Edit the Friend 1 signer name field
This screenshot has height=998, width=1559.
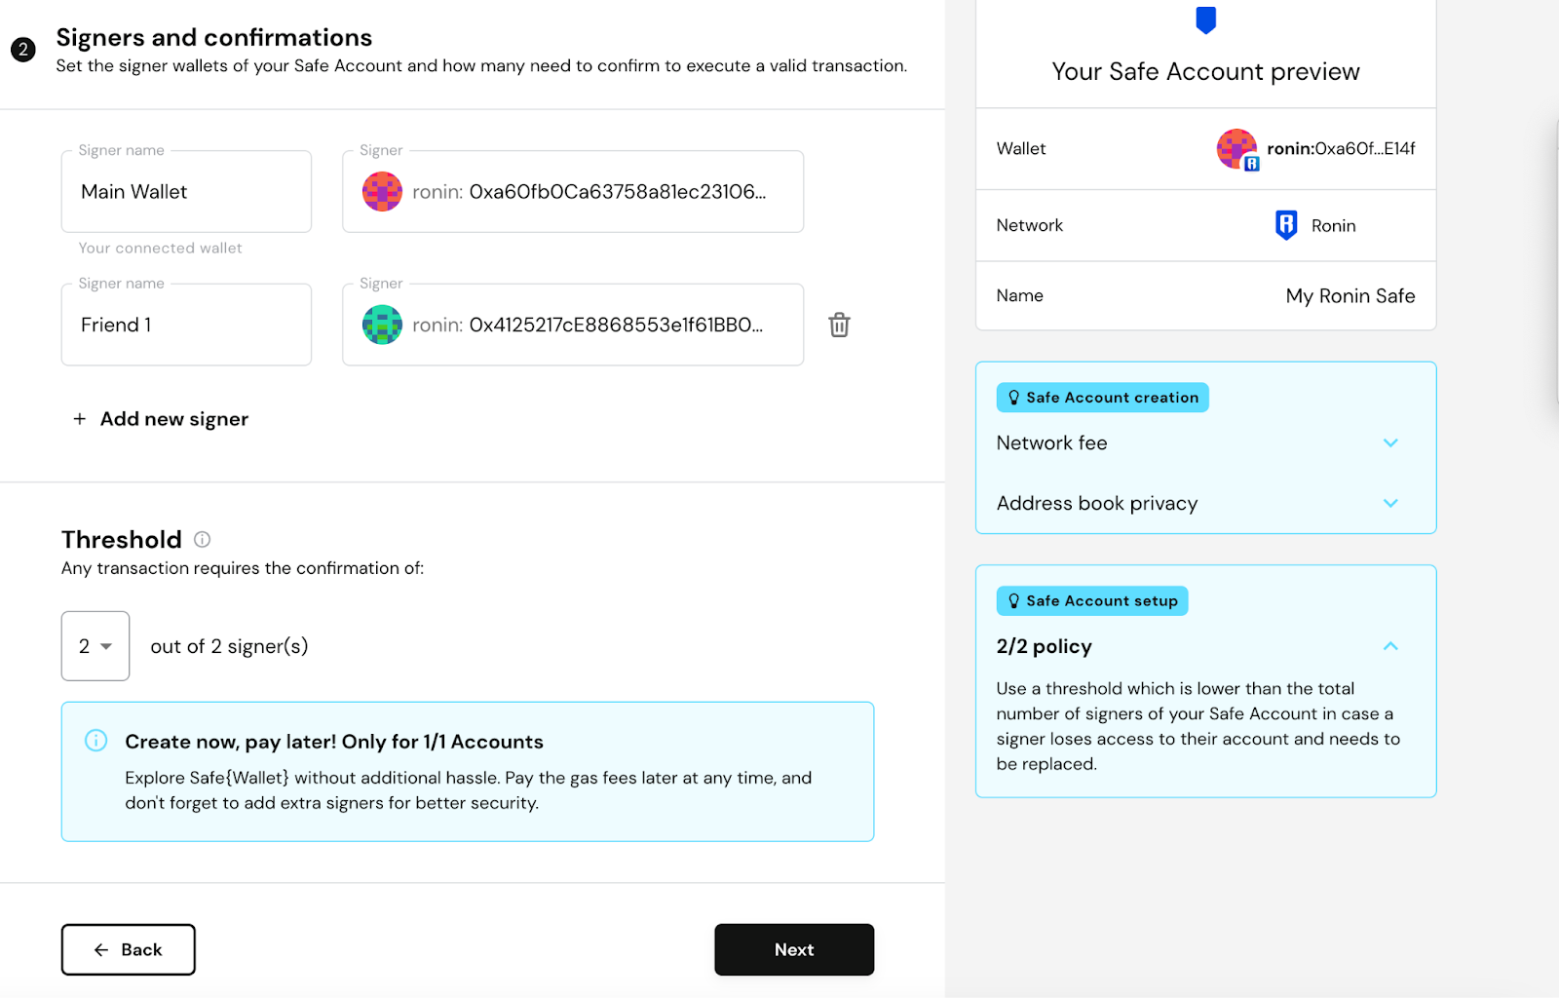[186, 325]
